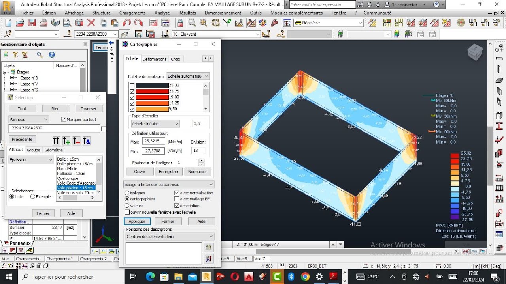506x284 pixels.
Task: Open the Centres des éléments finis dropdown
Action: [170, 237]
